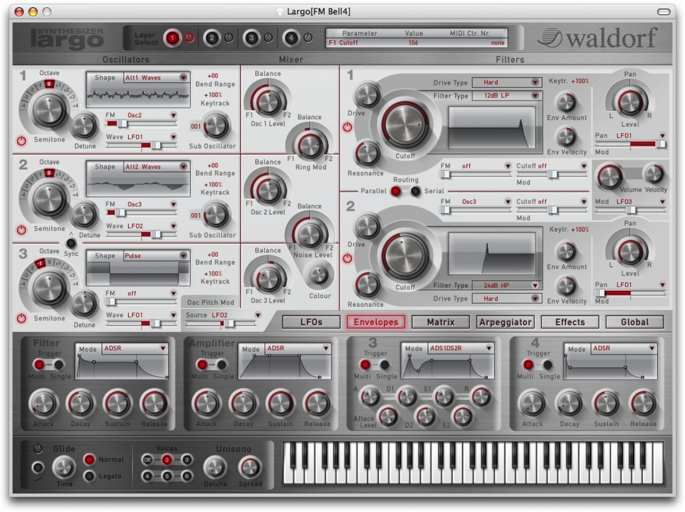This screenshot has width=685, height=512.
Task: Toggle Oscillator 1 power button
Action: coord(22,140)
